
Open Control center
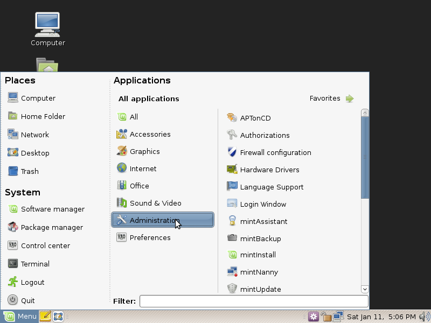point(39,245)
